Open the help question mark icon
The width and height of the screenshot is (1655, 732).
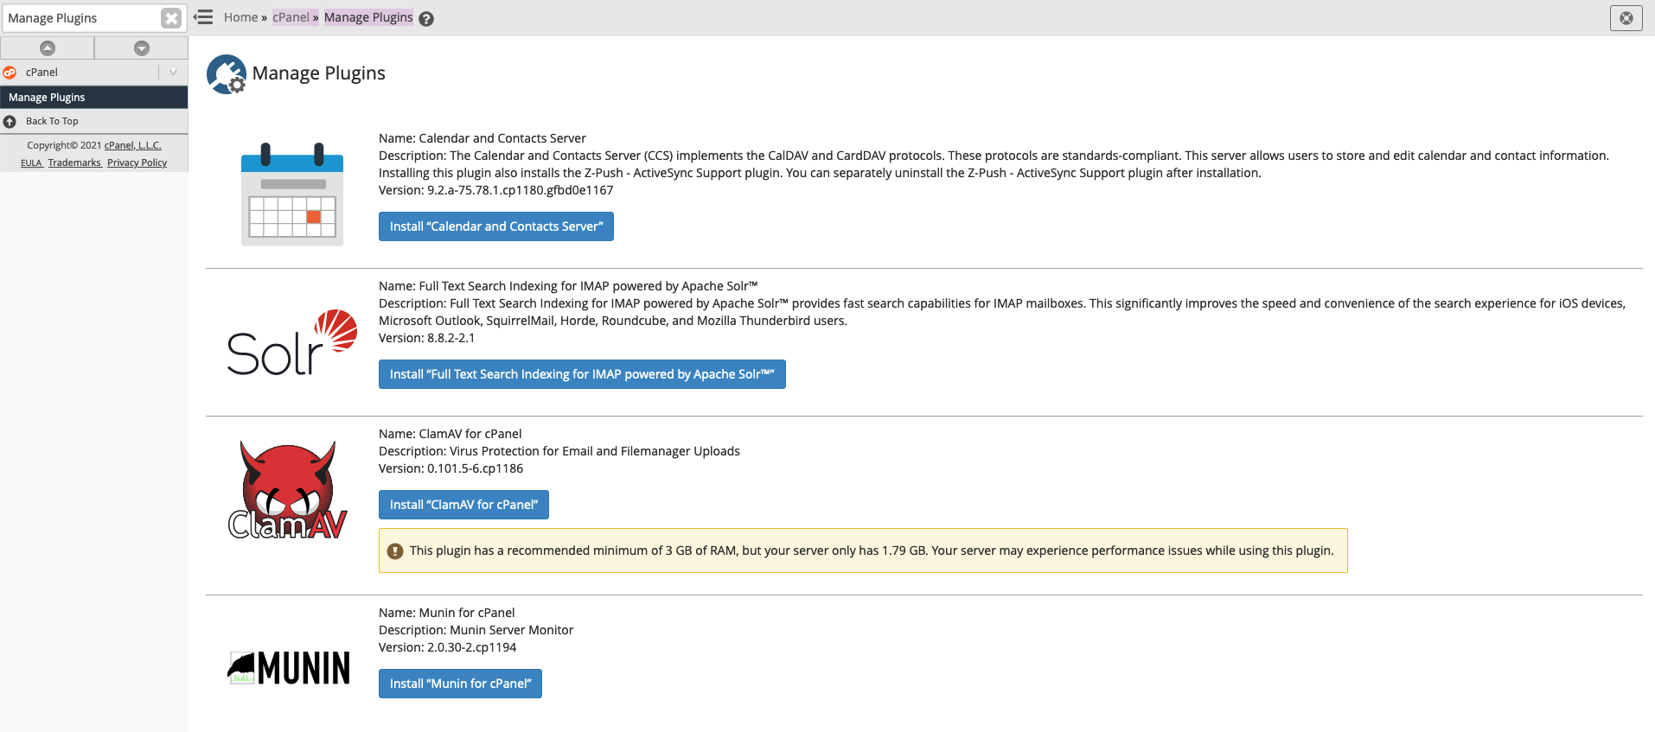coord(426,19)
